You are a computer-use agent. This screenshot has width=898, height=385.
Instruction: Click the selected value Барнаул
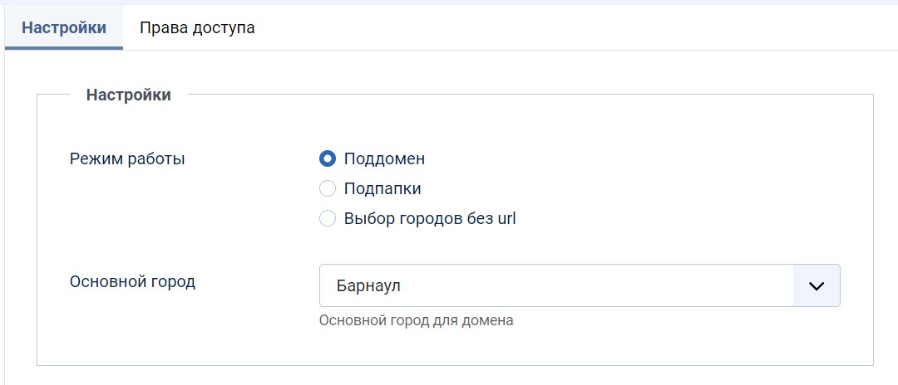pos(367,286)
